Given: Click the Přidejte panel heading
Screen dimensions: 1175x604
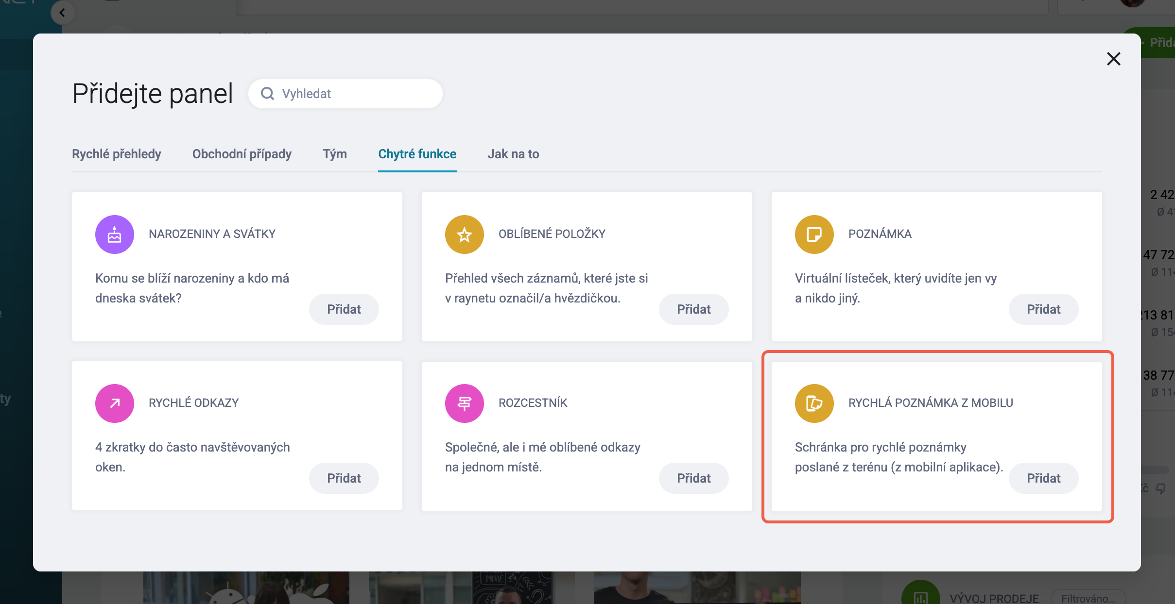Looking at the screenshot, I should pyautogui.click(x=153, y=94).
